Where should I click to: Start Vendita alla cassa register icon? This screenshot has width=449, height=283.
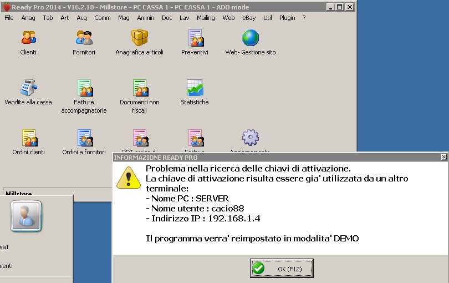click(28, 88)
